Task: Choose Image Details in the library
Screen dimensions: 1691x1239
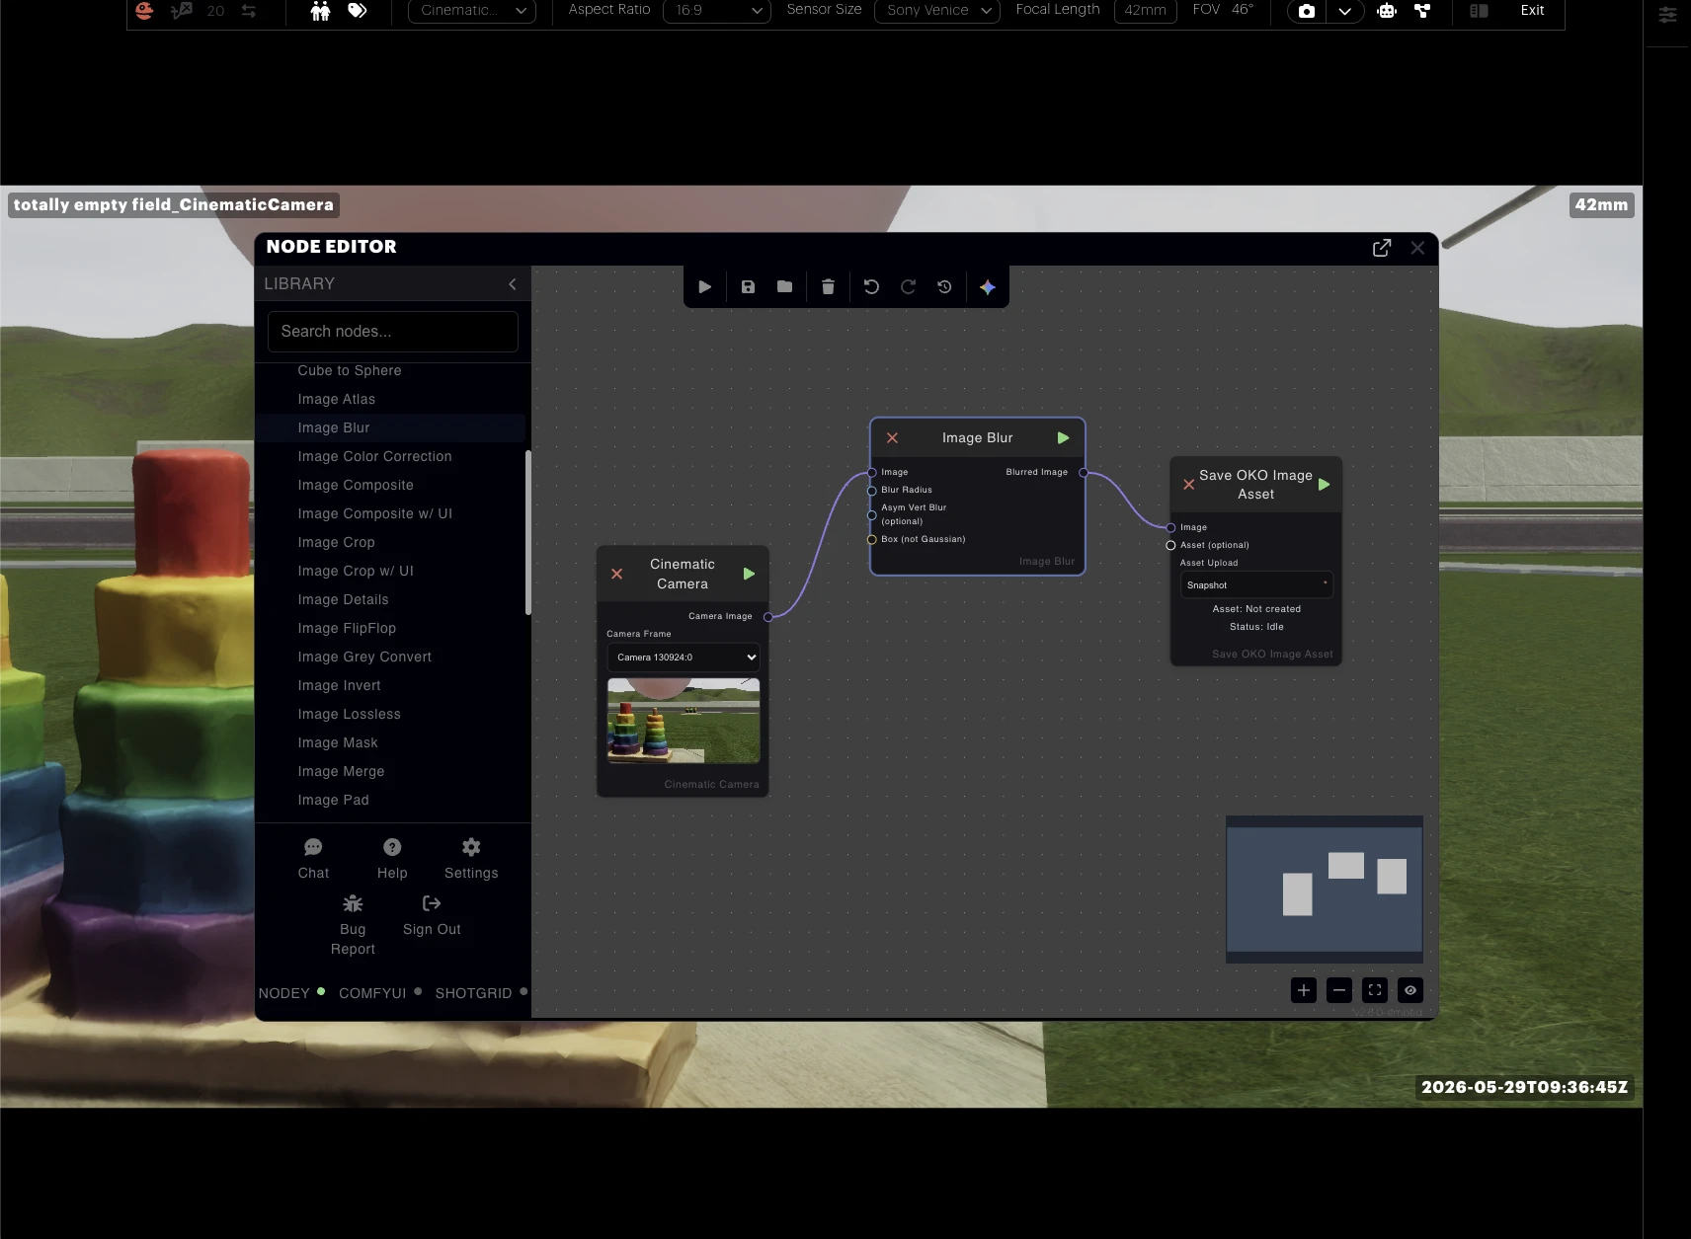Action: [x=343, y=600]
